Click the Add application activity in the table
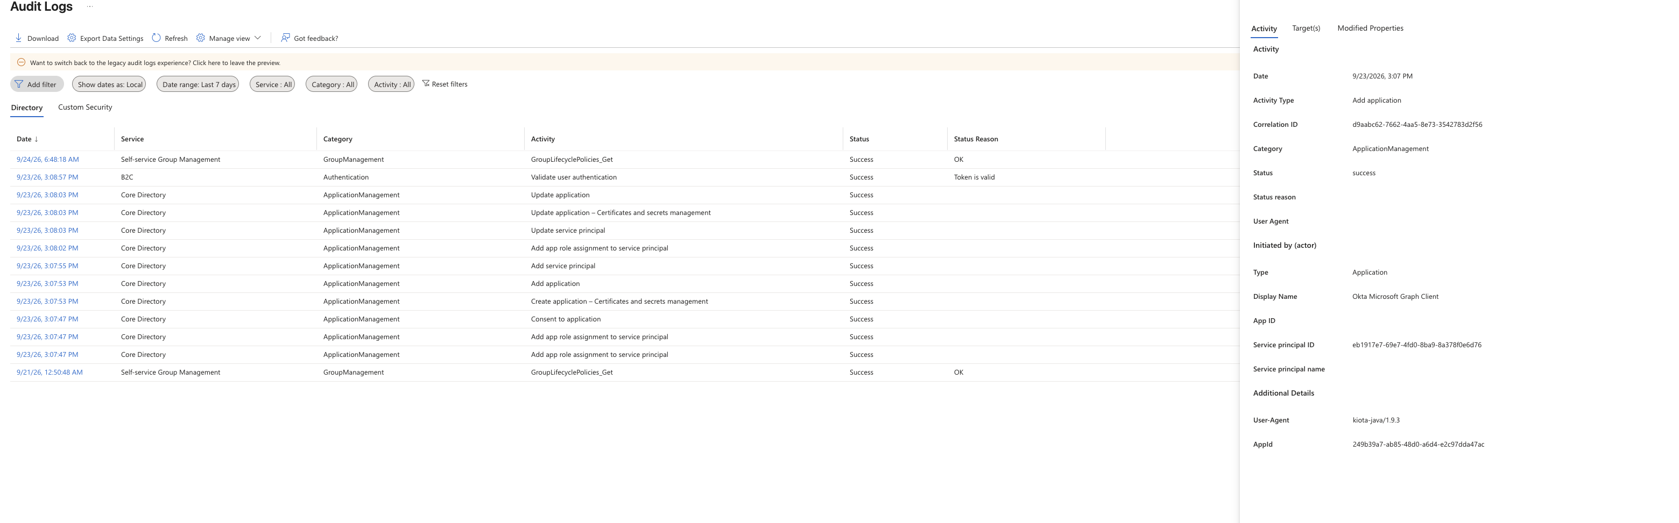 click(x=555, y=283)
